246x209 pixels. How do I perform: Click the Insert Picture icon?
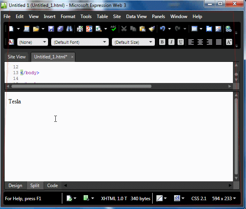pyautogui.click(x=218, y=29)
